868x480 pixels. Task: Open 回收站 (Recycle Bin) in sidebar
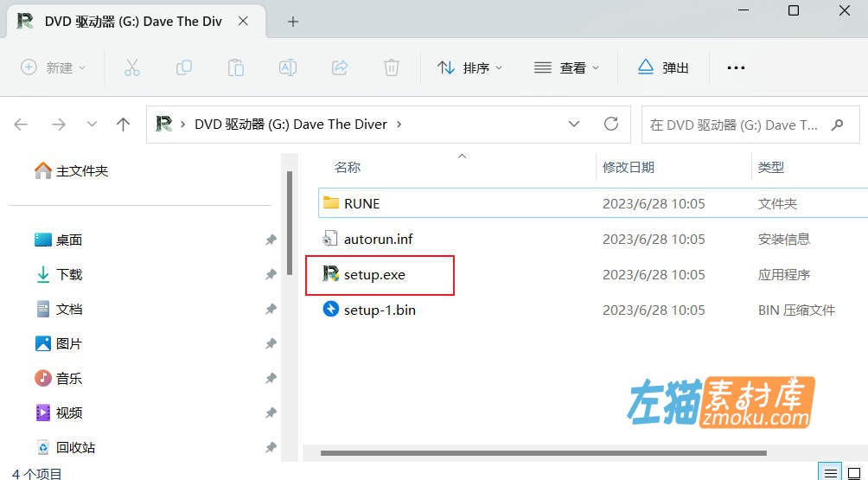tap(65, 447)
